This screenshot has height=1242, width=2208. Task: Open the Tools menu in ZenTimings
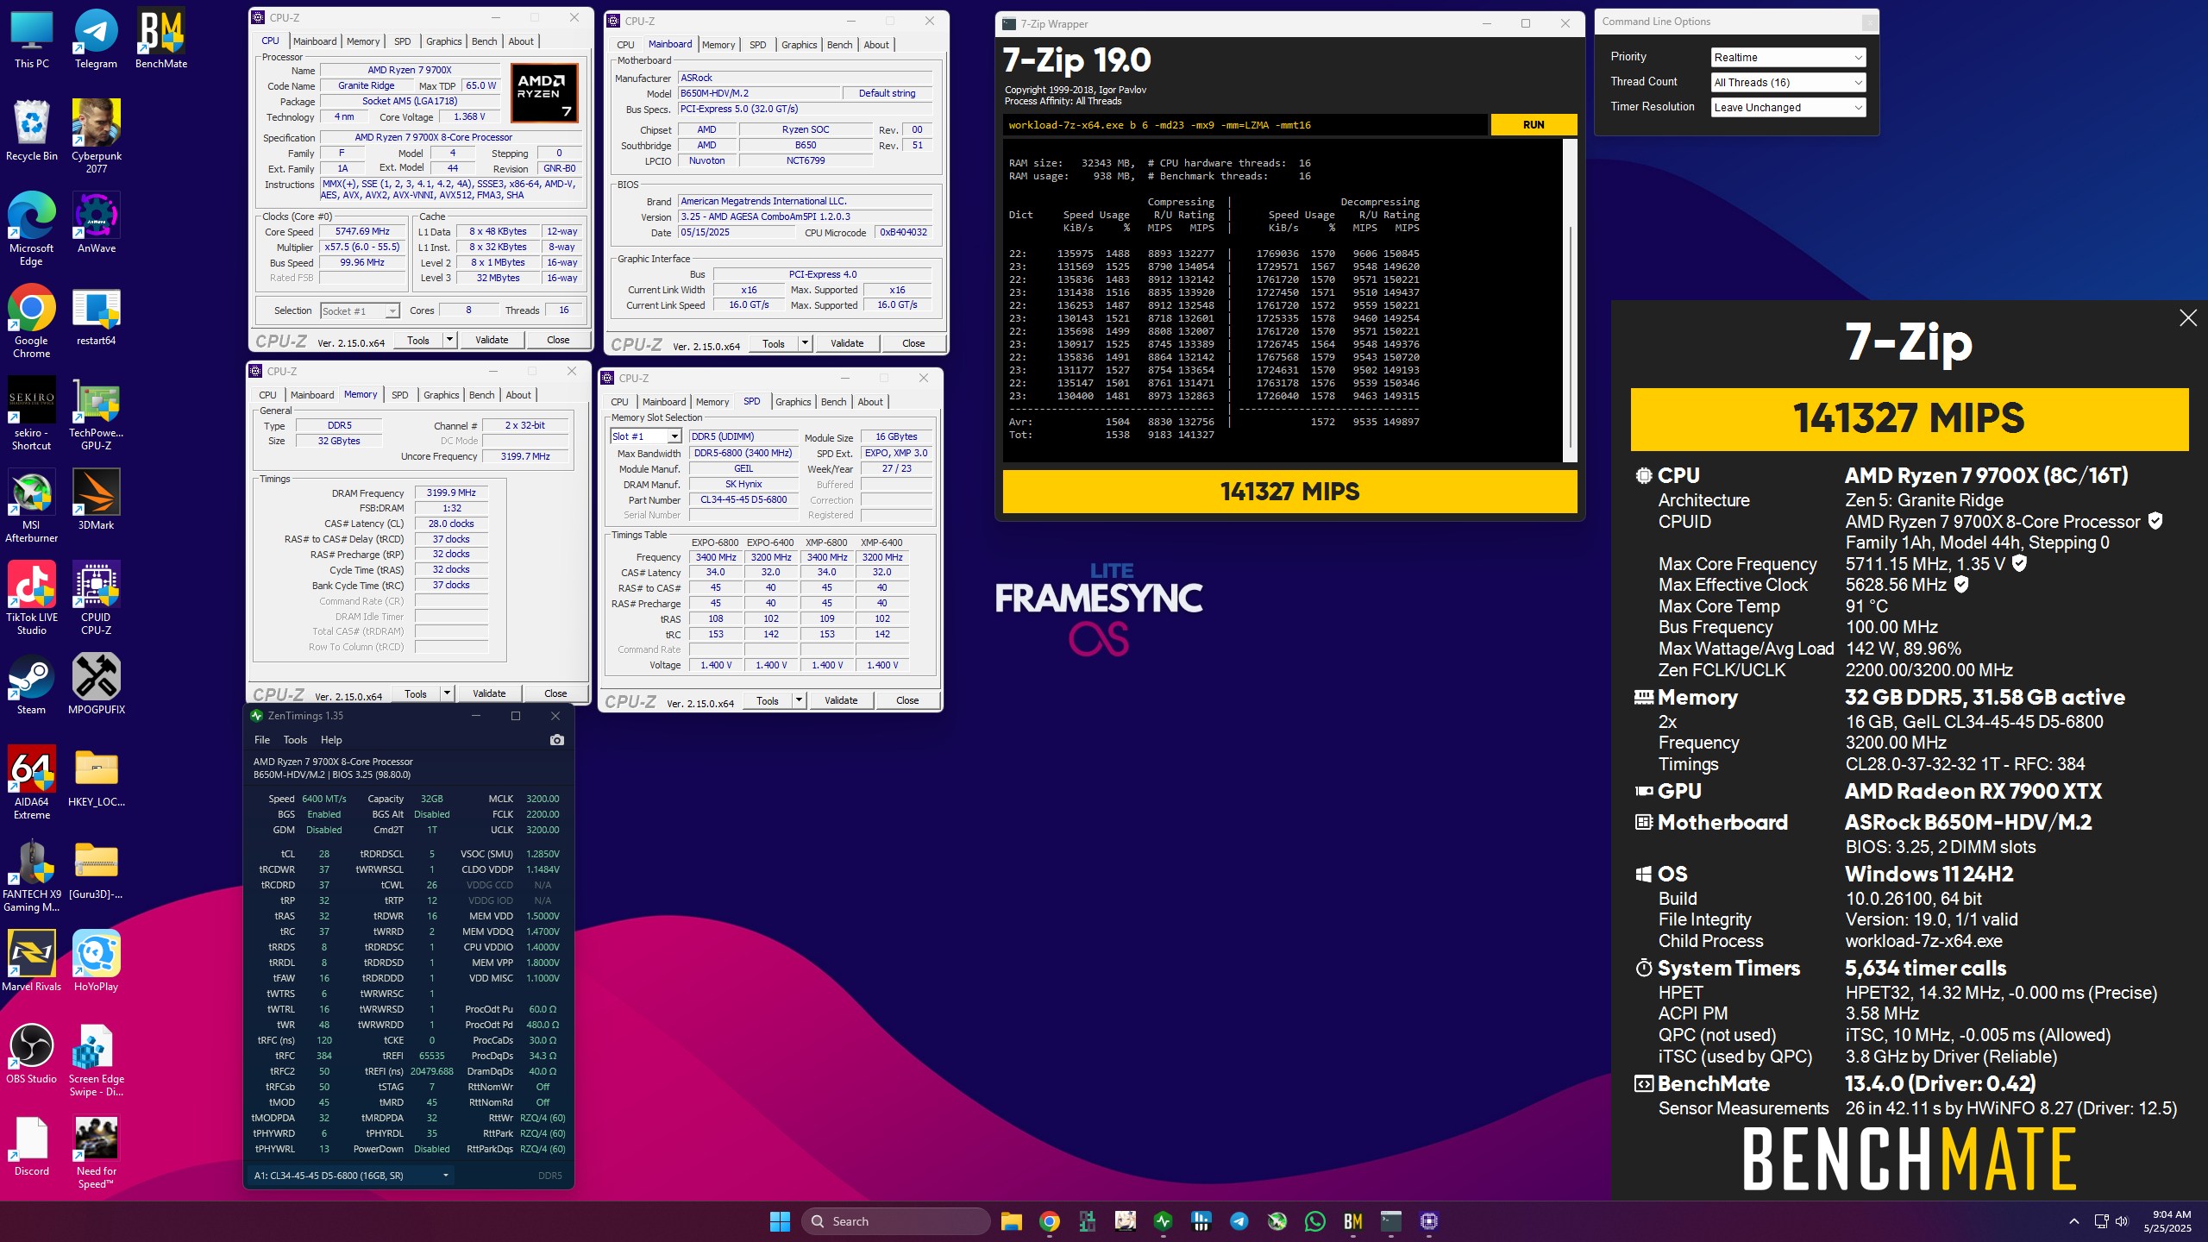(295, 740)
